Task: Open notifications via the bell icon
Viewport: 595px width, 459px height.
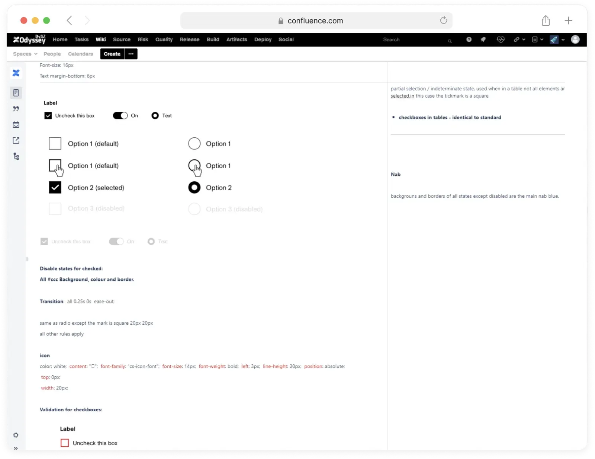Action: [483, 39]
